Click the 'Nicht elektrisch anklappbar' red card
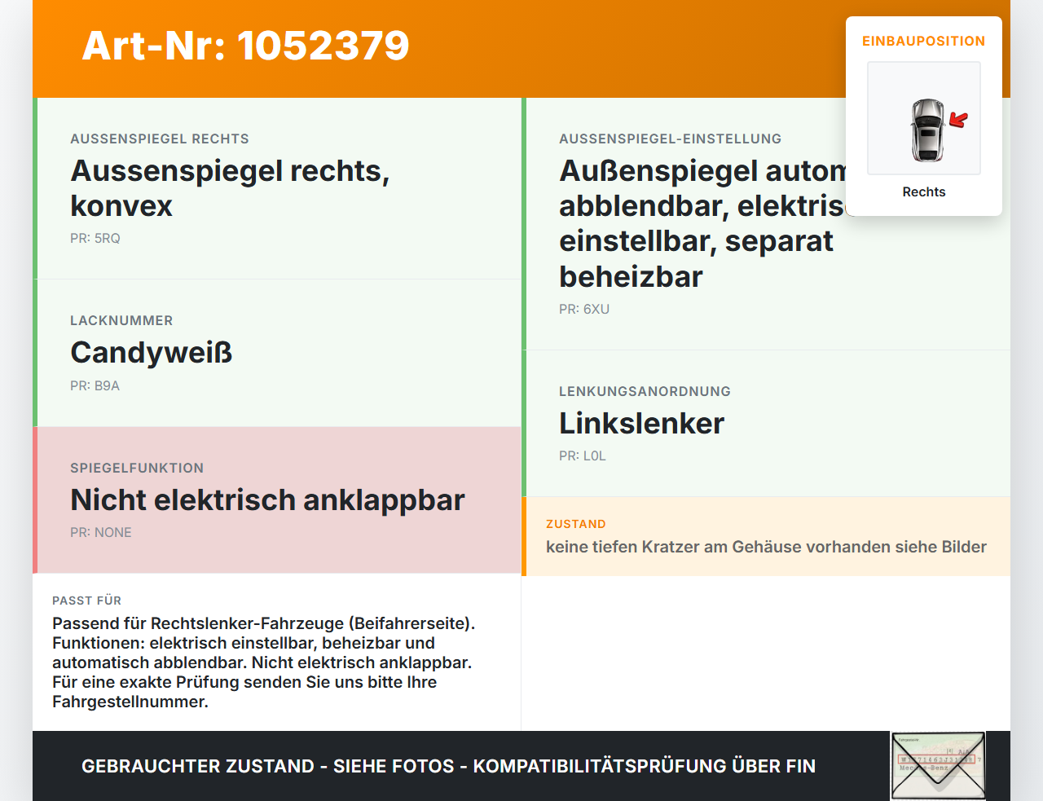Viewport: 1043px width, 801px height. point(277,500)
